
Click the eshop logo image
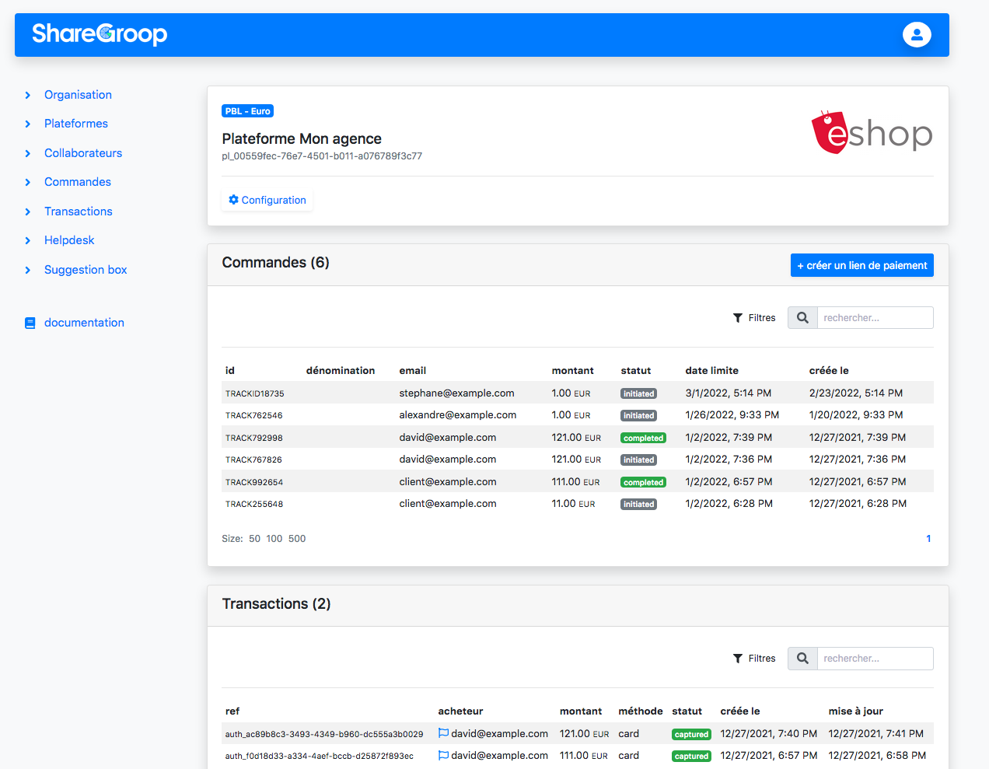point(872,132)
